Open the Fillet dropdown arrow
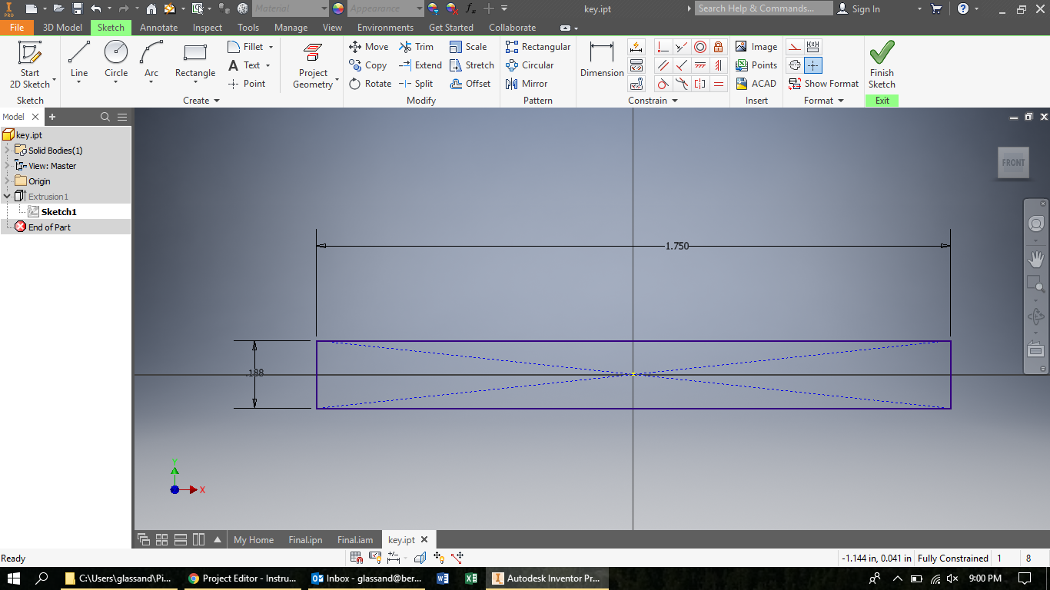The image size is (1050, 590). coord(271,47)
